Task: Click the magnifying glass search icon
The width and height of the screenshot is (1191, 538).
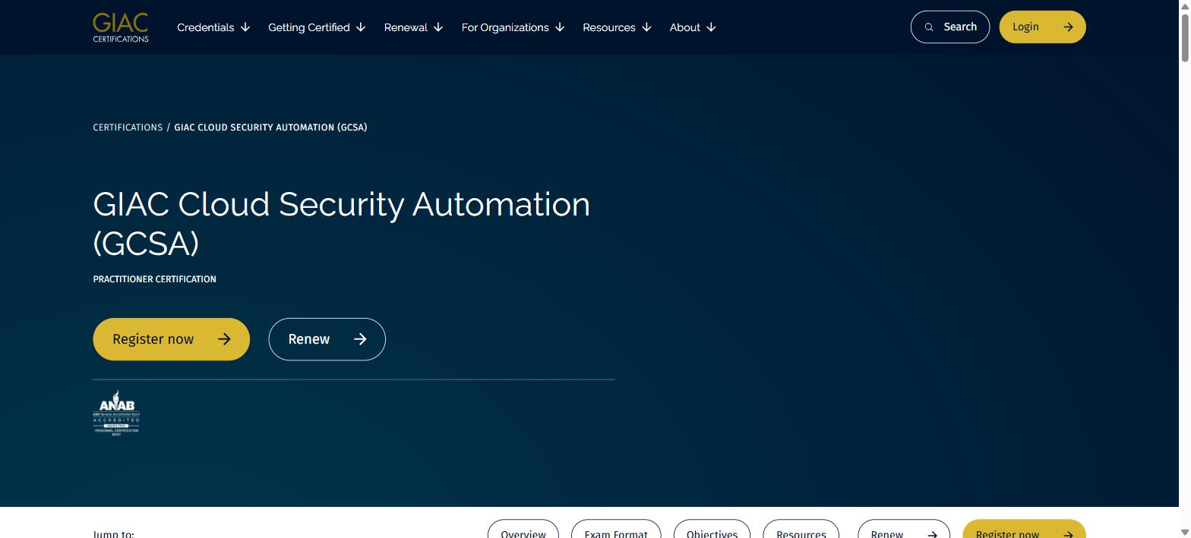Action: click(x=929, y=27)
